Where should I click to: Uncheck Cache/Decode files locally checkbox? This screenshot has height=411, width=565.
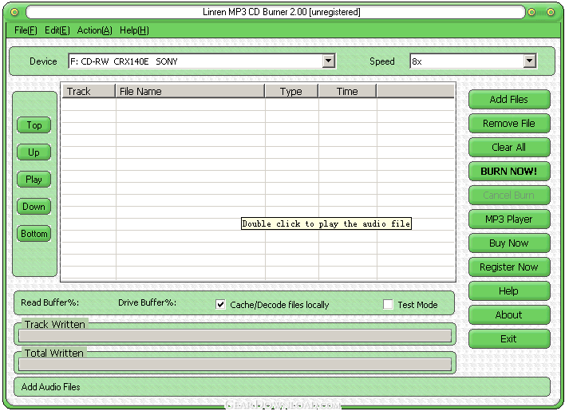(220, 304)
